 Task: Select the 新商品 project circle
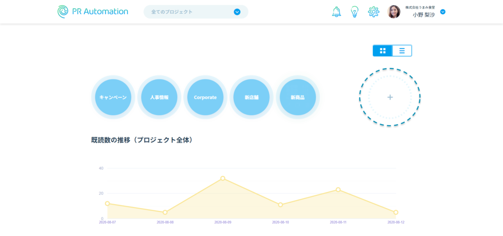click(298, 97)
